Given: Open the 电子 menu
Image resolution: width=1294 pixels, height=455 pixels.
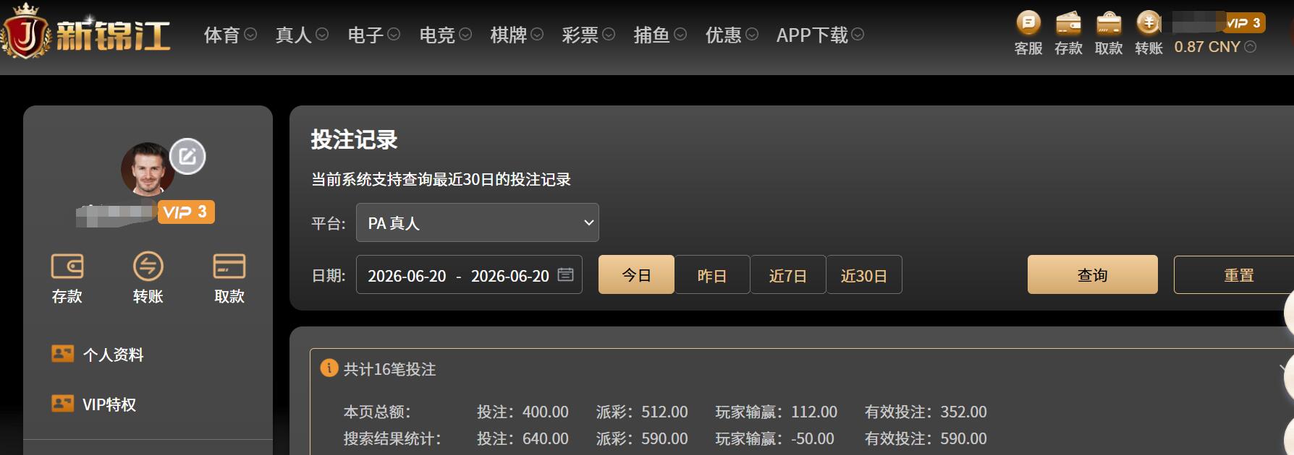Looking at the screenshot, I should coord(365,35).
